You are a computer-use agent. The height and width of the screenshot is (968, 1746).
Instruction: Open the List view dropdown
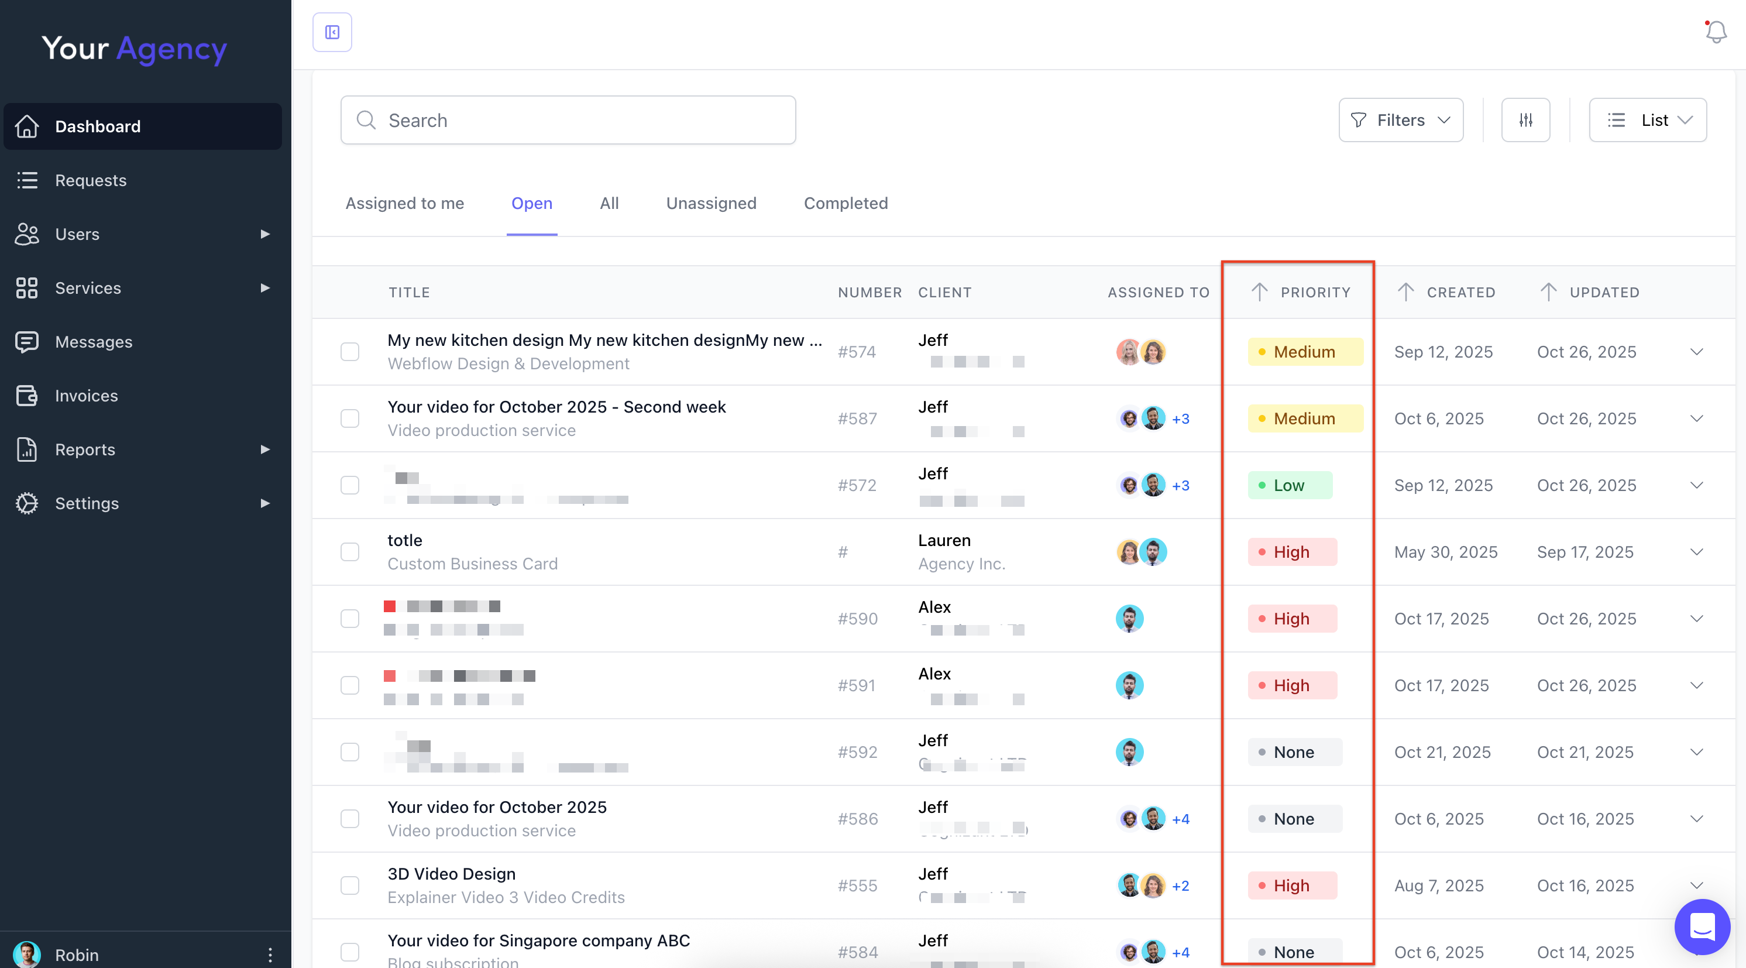click(1647, 120)
